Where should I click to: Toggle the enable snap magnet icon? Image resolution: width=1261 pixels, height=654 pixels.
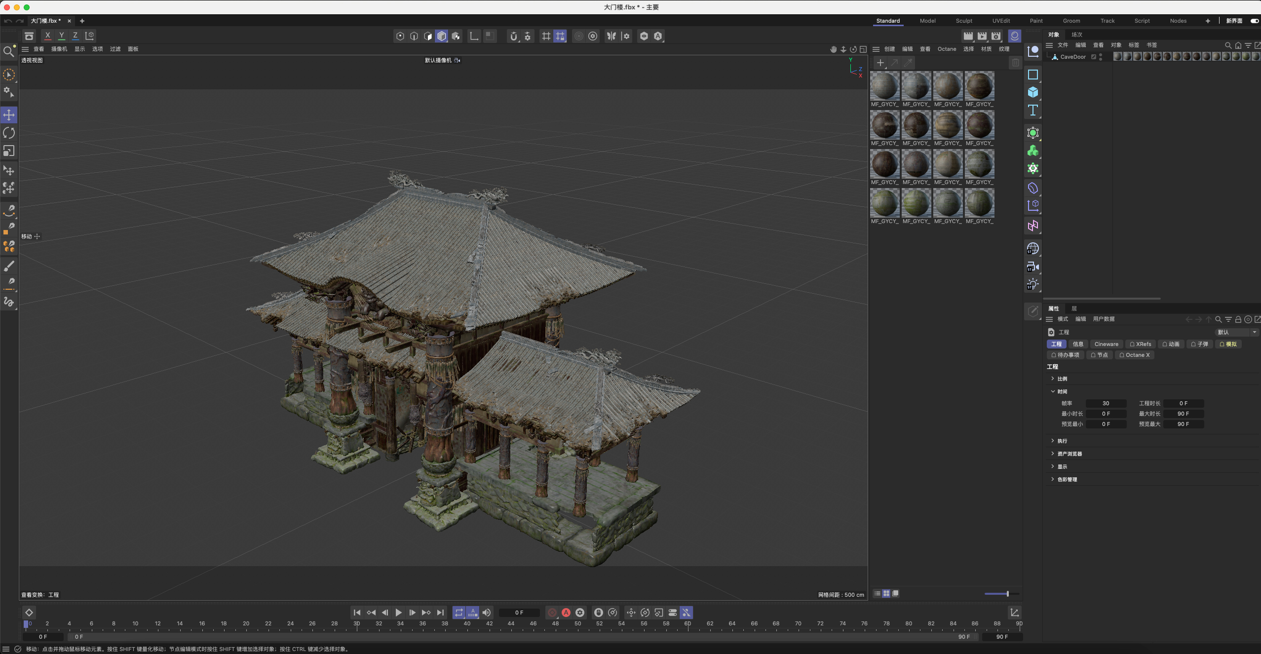coord(514,36)
